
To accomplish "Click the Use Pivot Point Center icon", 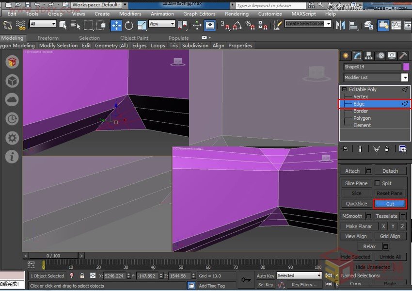I will tap(182, 26).
